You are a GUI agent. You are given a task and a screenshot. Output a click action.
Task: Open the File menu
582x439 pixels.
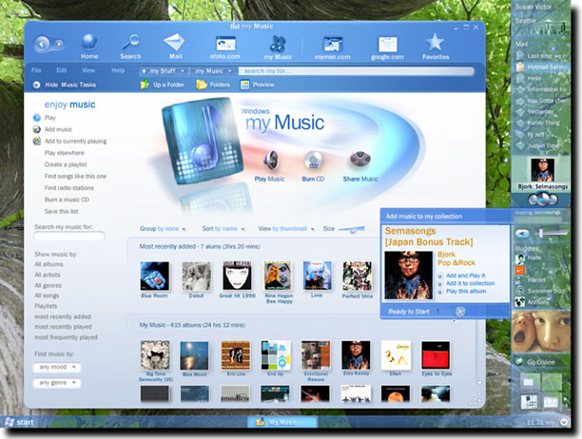click(x=36, y=70)
